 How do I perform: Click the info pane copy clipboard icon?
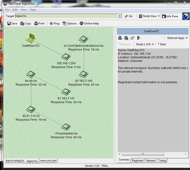tap(126, 38)
